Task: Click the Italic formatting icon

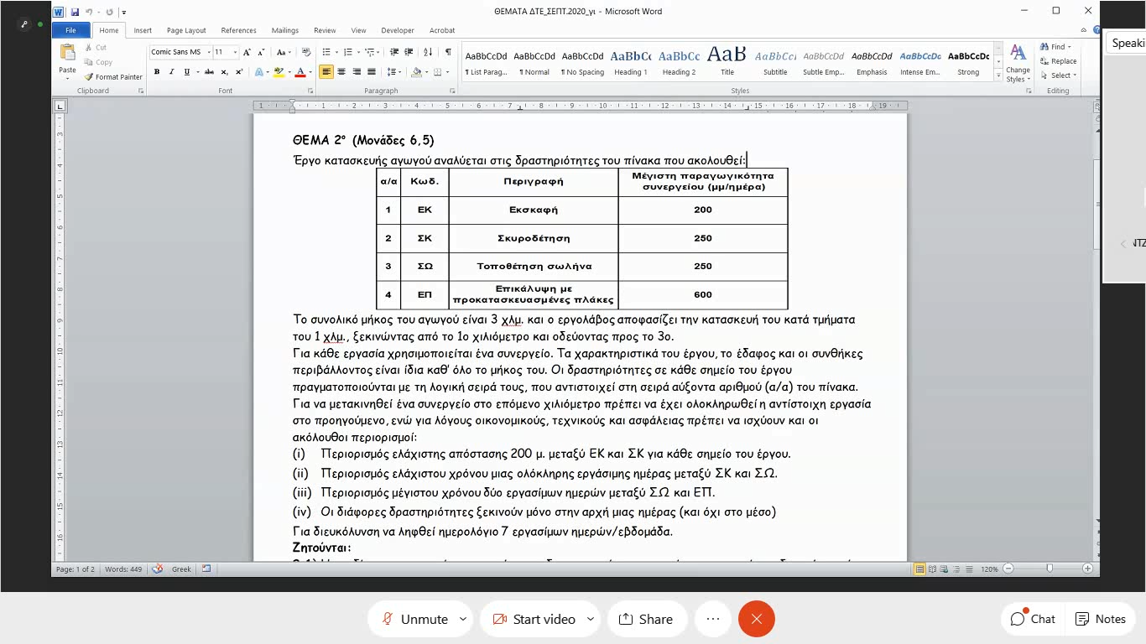Action: [171, 72]
